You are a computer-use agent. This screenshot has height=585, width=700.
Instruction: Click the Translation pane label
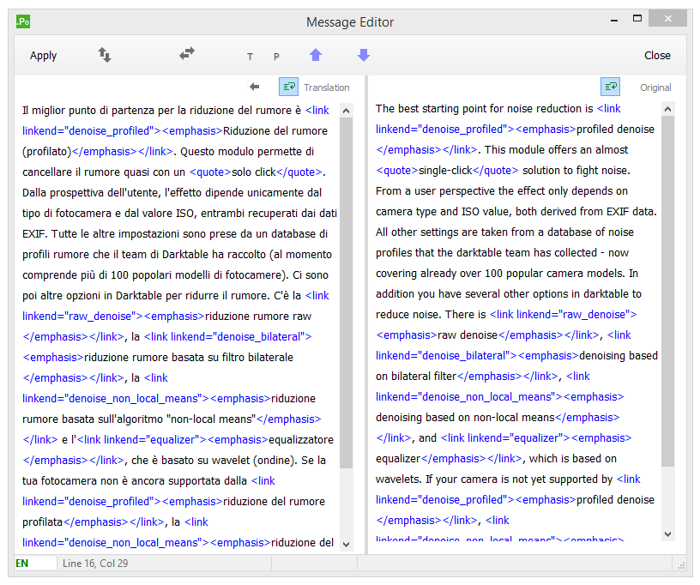[327, 87]
